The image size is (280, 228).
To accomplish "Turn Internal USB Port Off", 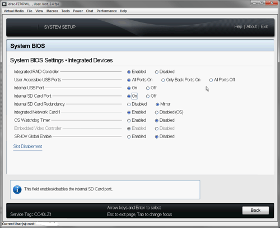I will click(x=148, y=88).
